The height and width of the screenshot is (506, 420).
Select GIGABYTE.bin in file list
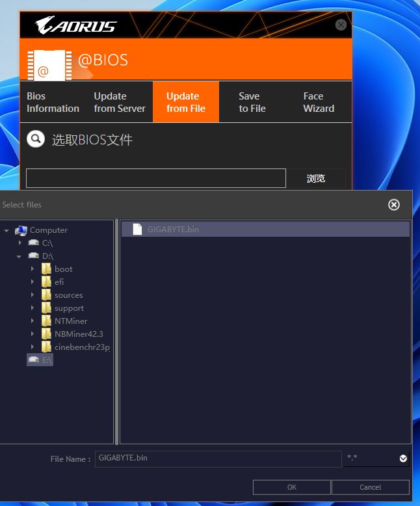pyautogui.click(x=265, y=229)
